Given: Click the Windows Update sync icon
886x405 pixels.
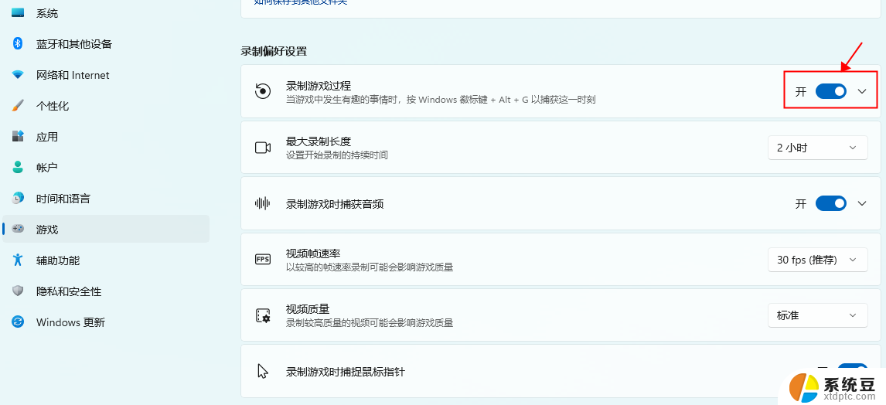Looking at the screenshot, I should [x=18, y=322].
